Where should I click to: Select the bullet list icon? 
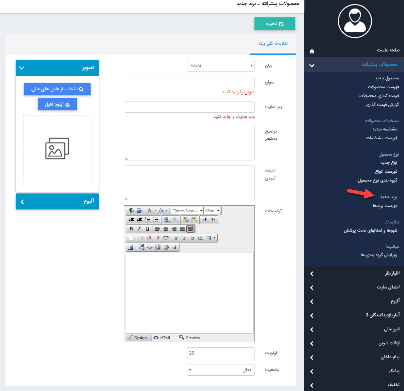tap(155, 219)
